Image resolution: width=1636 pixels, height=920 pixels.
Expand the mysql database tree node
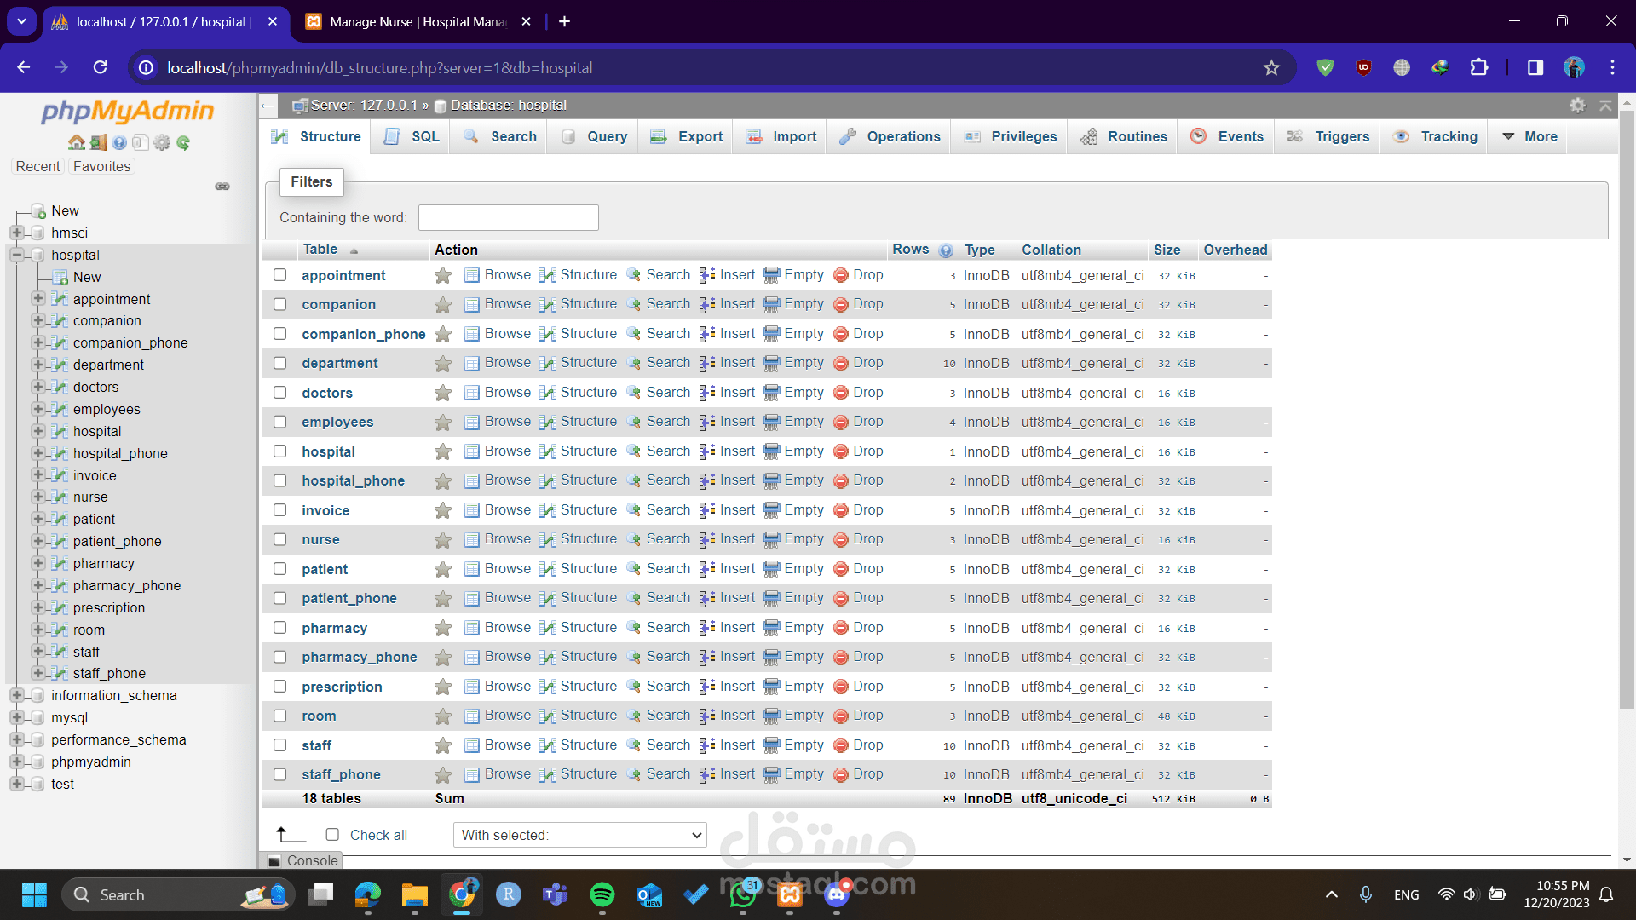pyautogui.click(x=16, y=717)
